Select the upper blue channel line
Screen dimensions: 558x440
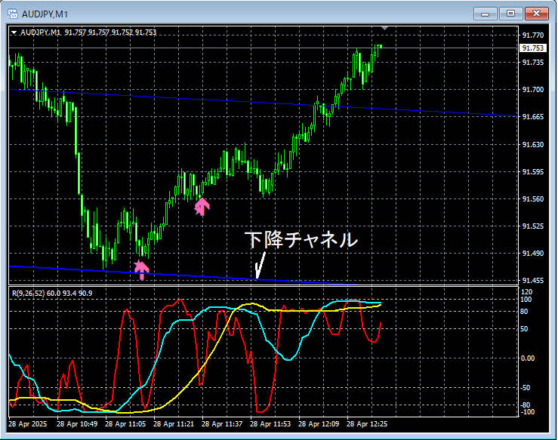[264, 103]
